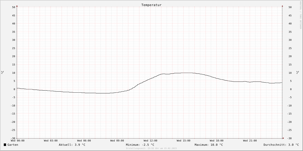This screenshot has width=303, height=151.
Task: Click the rotated °C unit label on right axis
Action: coord(297,72)
